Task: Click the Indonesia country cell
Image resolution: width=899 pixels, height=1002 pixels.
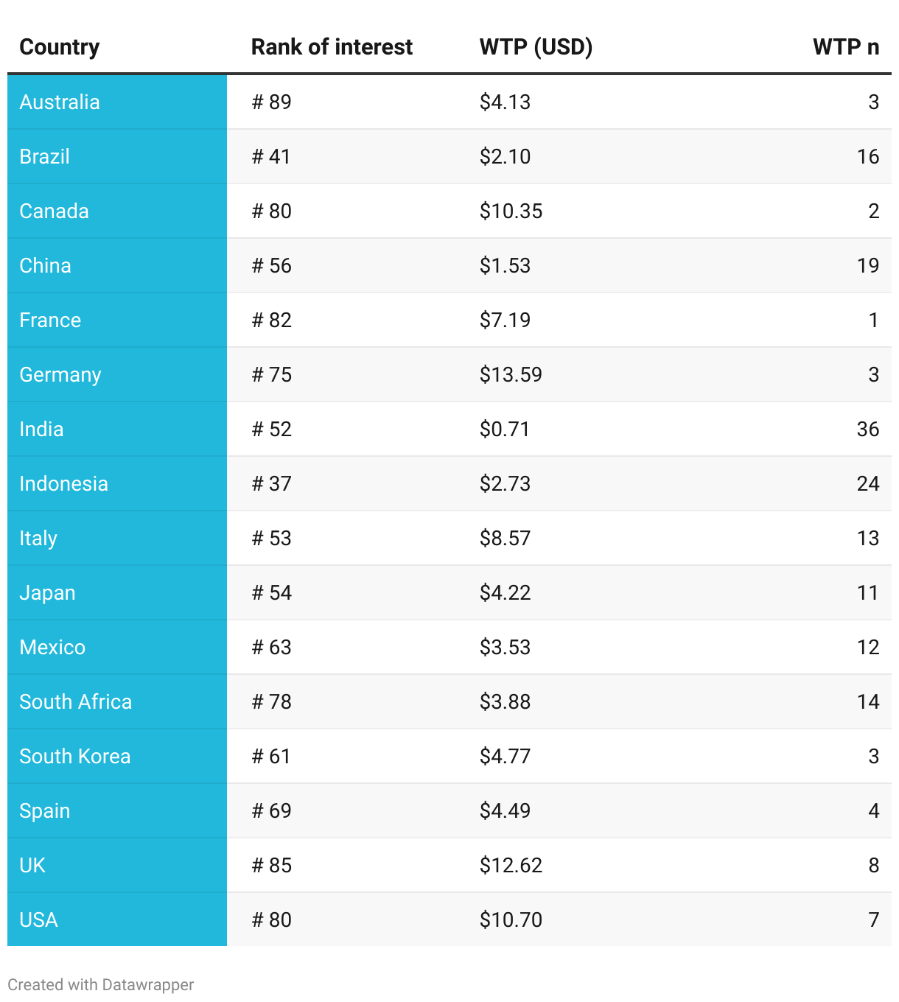Action: (64, 483)
